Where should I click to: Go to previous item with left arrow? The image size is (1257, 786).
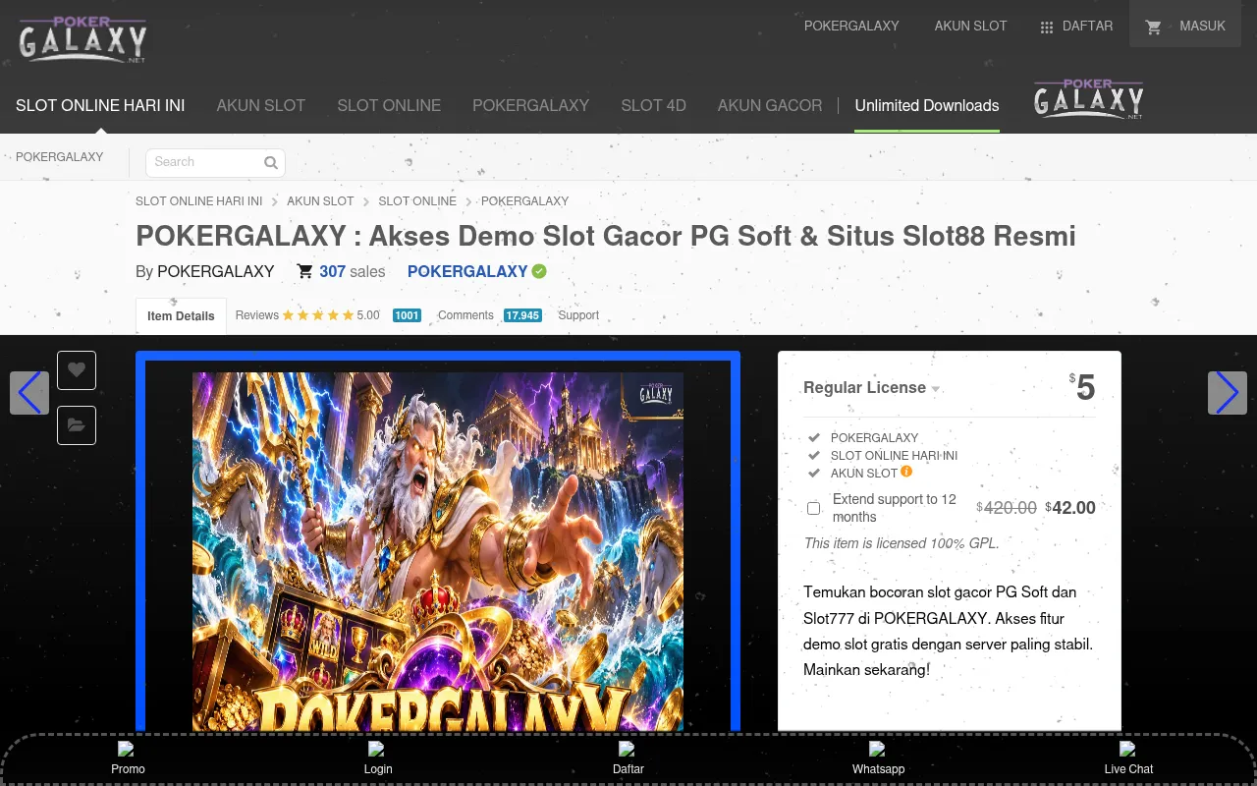(29, 393)
